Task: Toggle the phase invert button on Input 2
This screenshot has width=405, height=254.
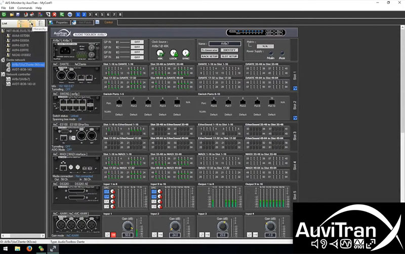Action: tap(154, 235)
